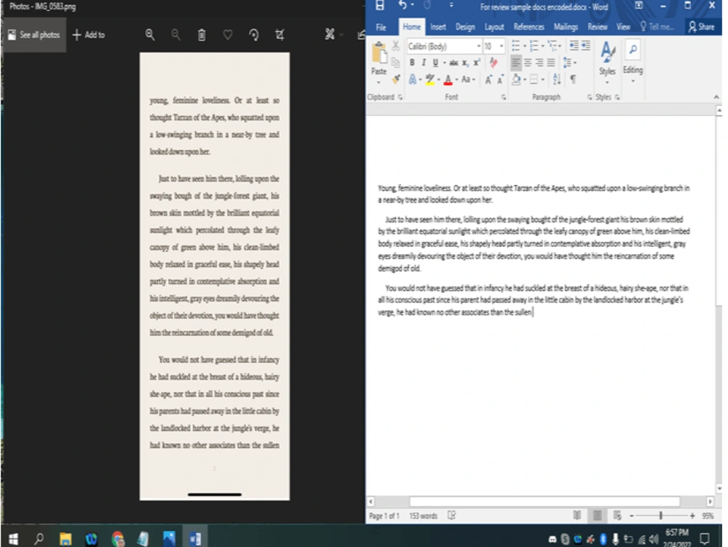Open the Borders dropdown arrow
The width and height of the screenshot is (728, 547).
tap(543, 80)
